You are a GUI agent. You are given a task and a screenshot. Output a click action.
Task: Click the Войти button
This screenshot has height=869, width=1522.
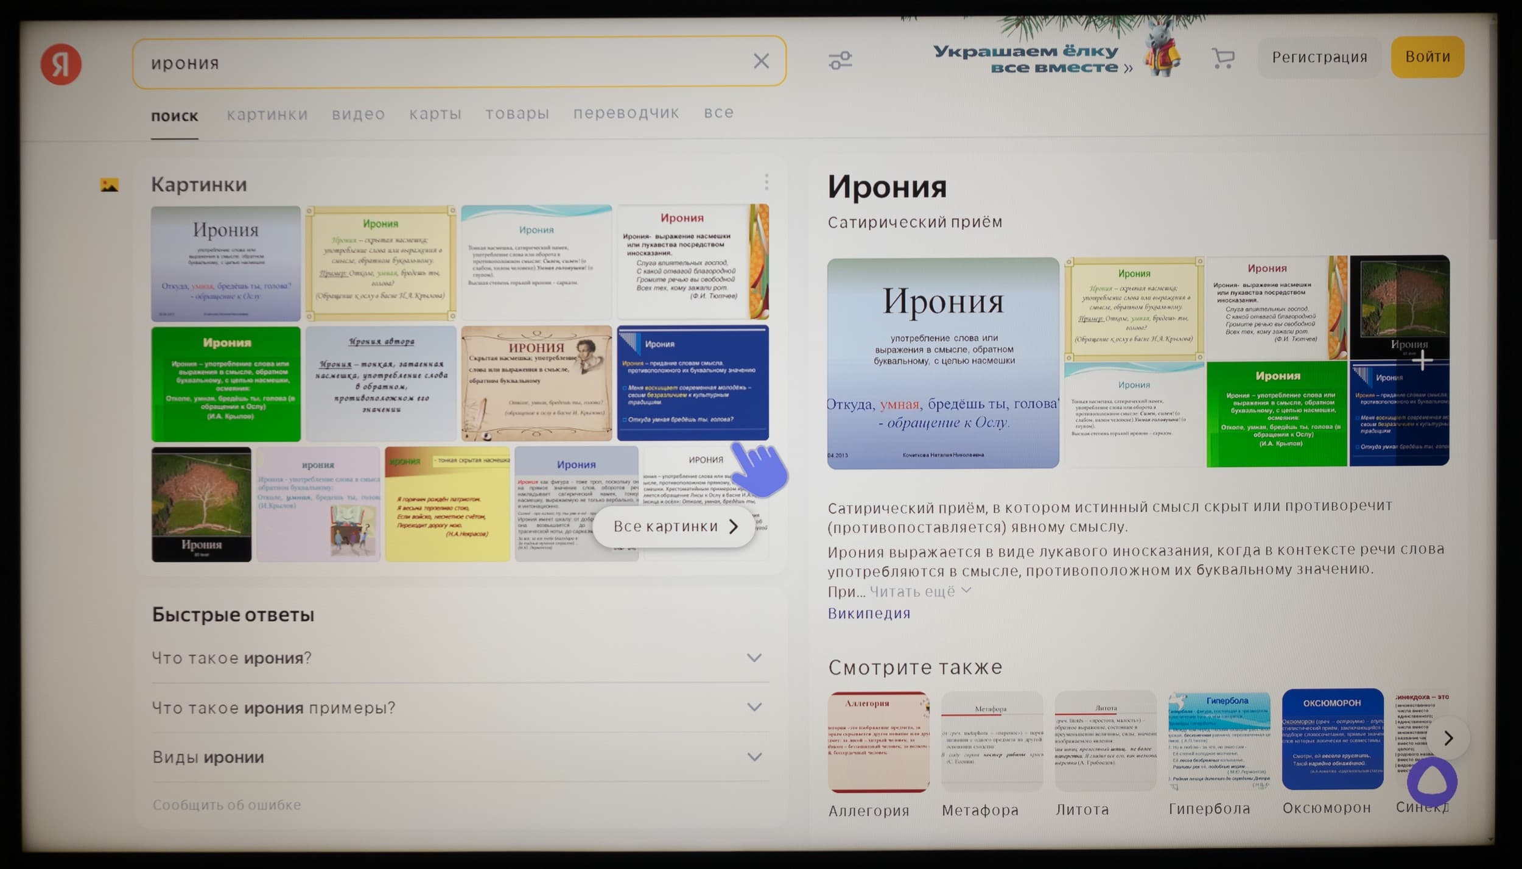click(1427, 57)
